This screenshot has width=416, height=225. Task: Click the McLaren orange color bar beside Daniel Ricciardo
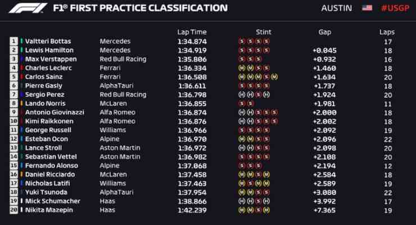point(21,174)
